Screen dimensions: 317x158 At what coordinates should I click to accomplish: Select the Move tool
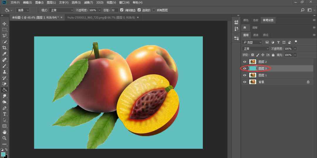(x=4, y=24)
